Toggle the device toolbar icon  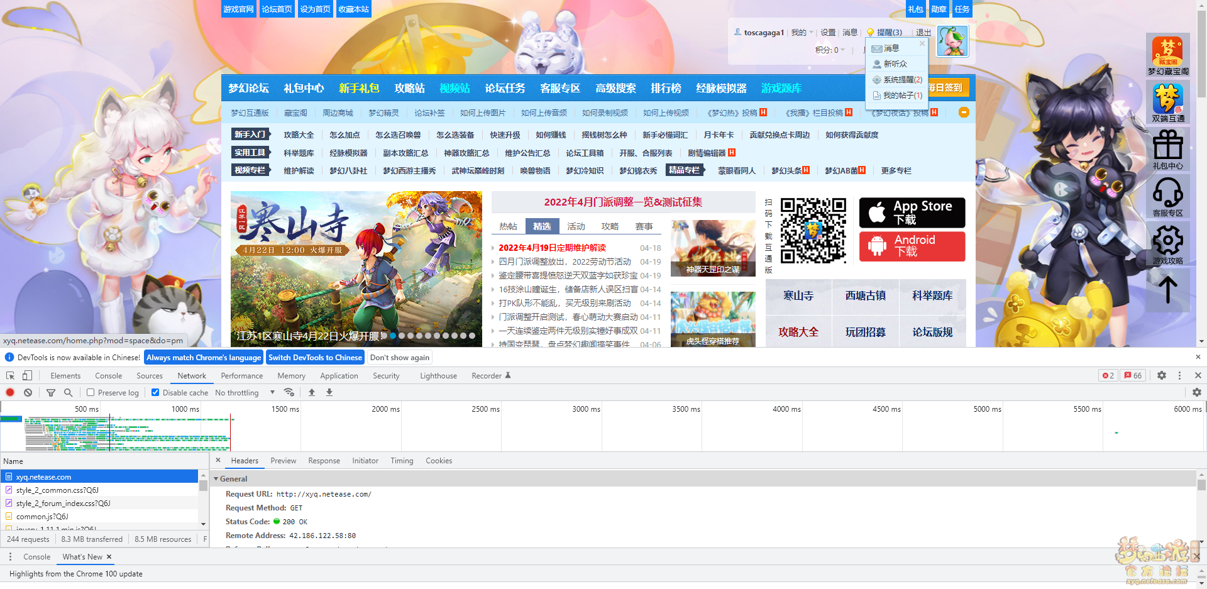27,375
